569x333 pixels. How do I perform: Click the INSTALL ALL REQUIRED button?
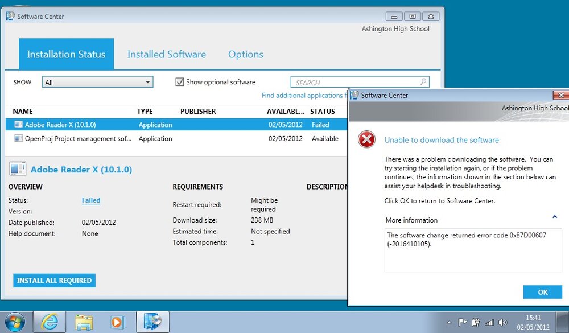pos(55,280)
